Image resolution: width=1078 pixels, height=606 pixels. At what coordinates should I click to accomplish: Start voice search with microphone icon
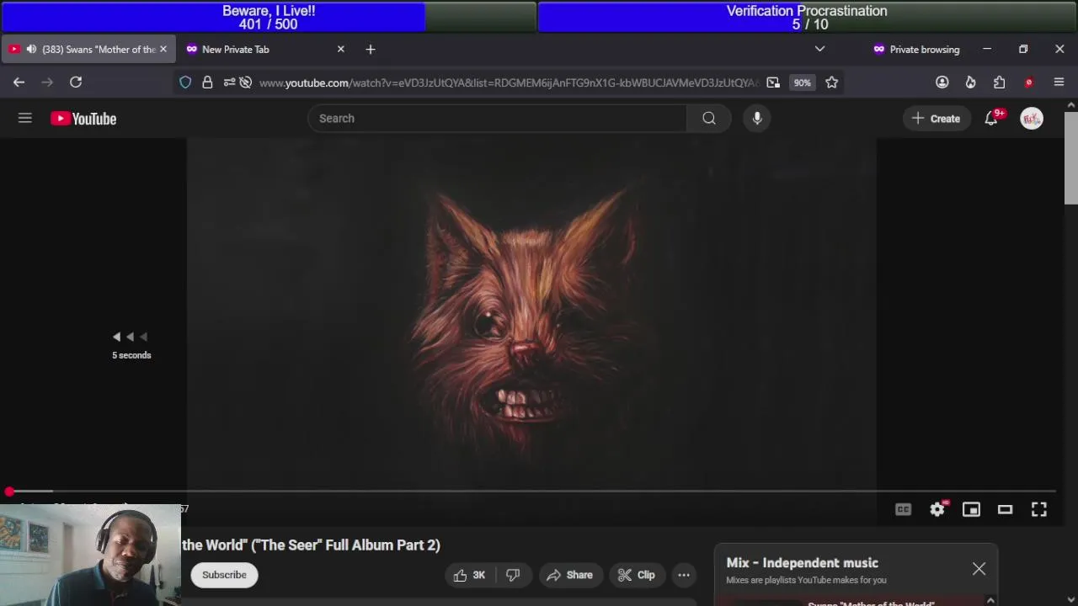757,119
